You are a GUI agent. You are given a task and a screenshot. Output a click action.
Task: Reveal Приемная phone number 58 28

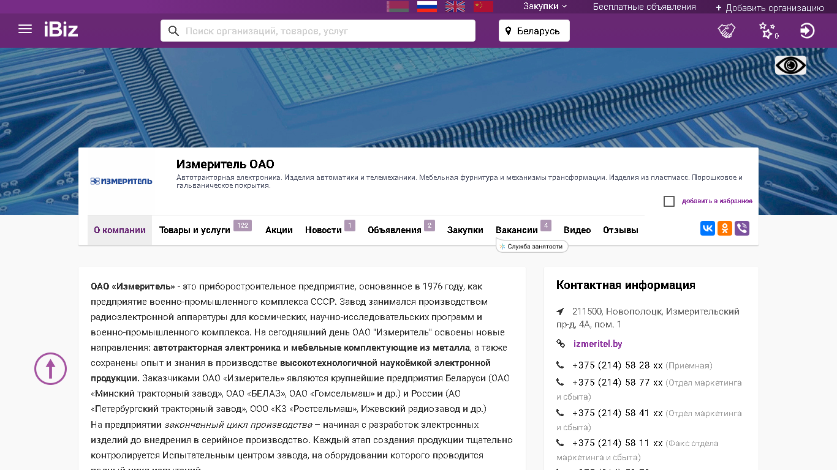(x=618, y=365)
